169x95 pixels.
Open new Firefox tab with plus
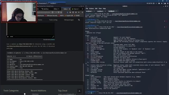(83, 9)
